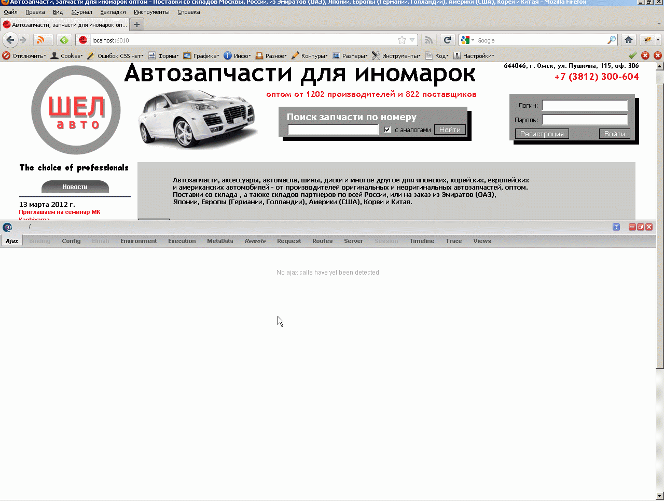Go to the browser Home page
Screen dimensions: 664x501
629,40
